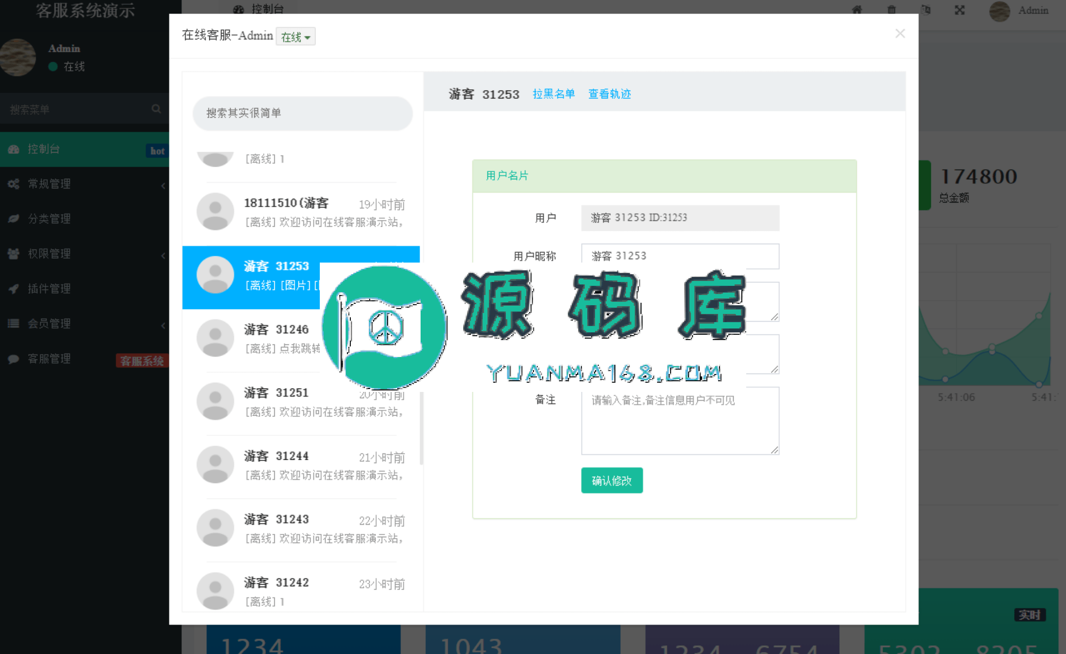Click the 客服管理 chat bubble icon
The width and height of the screenshot is (1066, 654).
tap(14, 359)
